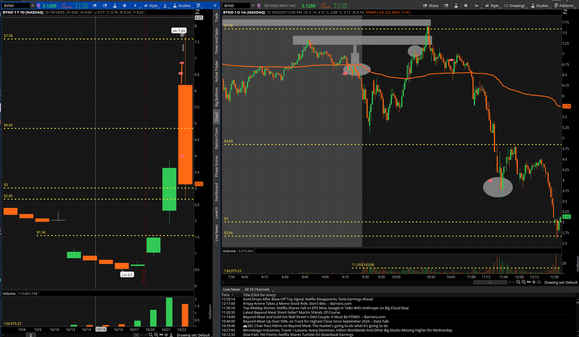
Task: Open the left chart's Patterns icon menu
Action: coord(199,5)
